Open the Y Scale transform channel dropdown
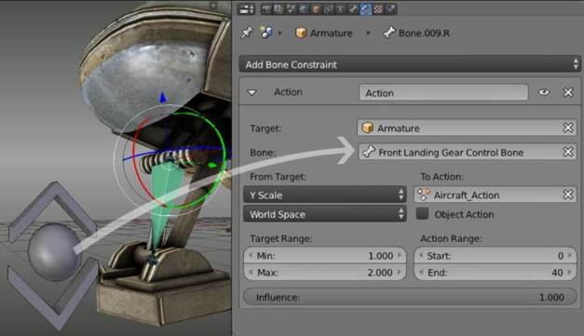The image size is (584, 336). (324, 195)
